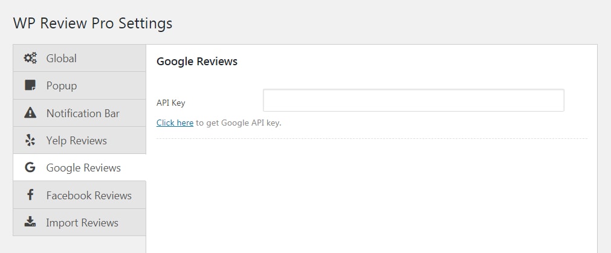Switch to the Import Reviews tab

(80, 222)
